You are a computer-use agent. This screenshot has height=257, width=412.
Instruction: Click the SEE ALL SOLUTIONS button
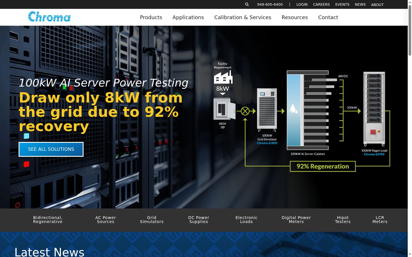click(51, 149)
